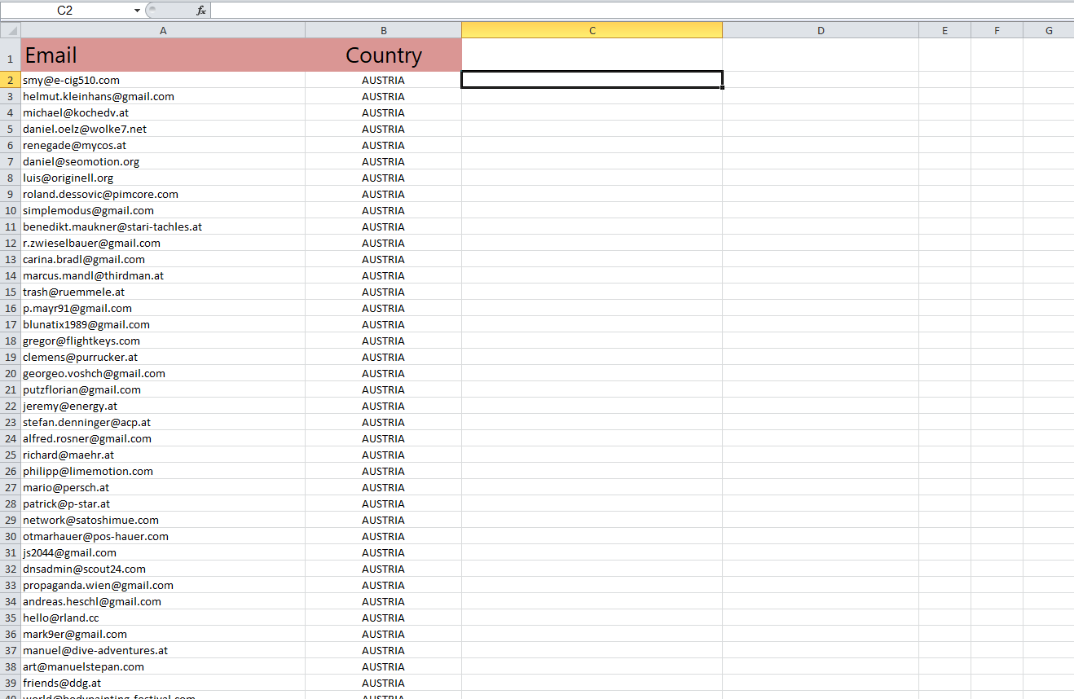Open the Name Box dropdown arrow
This screenshot has height=699, width=1074.
pyautogui.click(x=138, y=11)
